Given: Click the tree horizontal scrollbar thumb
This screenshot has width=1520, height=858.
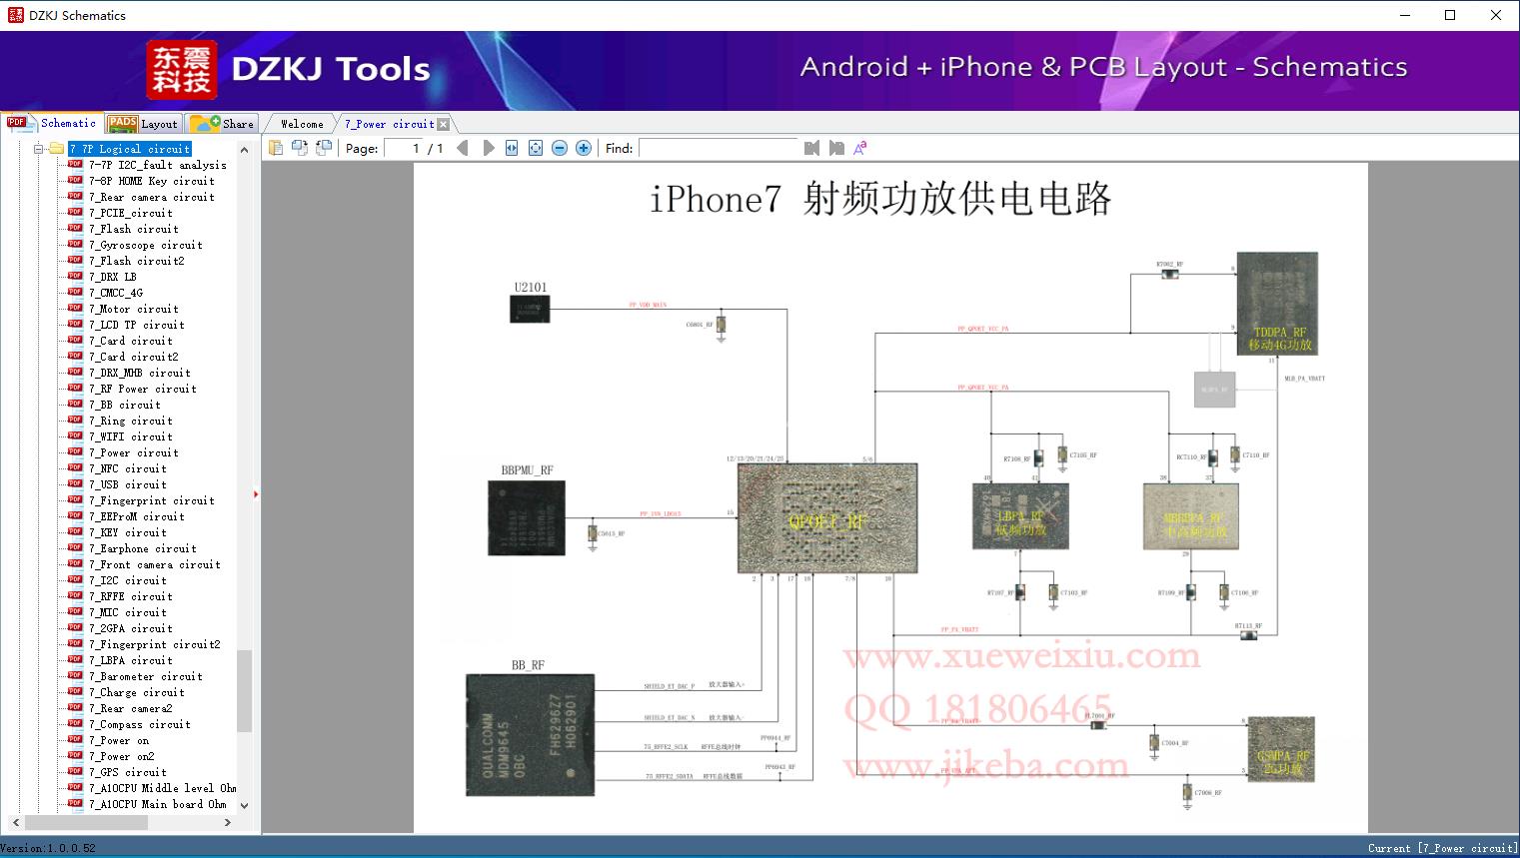Looking at the screenshot, I should pos(87,822).
